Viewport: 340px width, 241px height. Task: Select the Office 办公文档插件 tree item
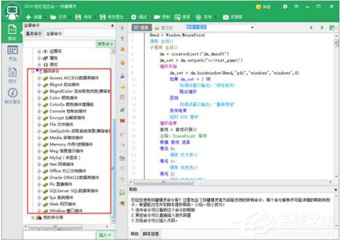68,171
